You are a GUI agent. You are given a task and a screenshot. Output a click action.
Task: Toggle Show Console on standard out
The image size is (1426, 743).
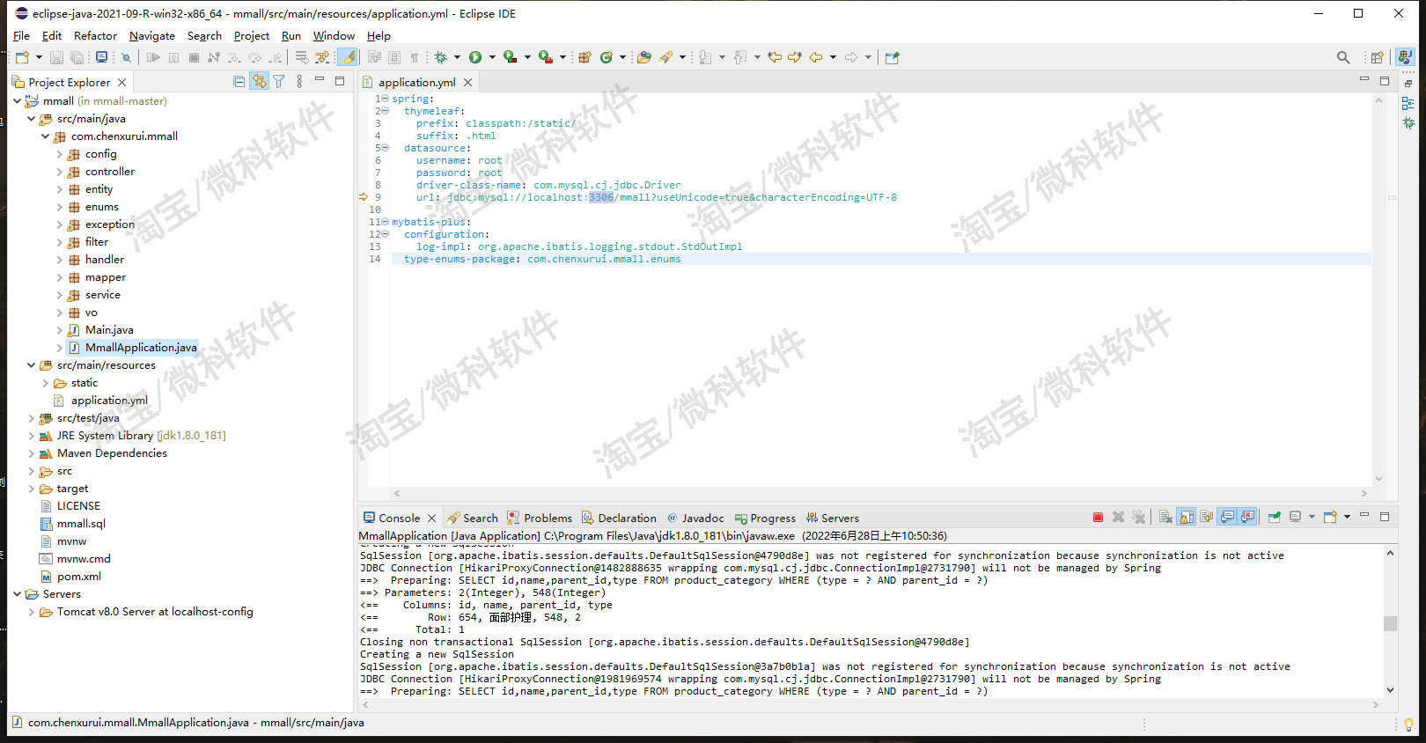click(x=1227, y=518)
